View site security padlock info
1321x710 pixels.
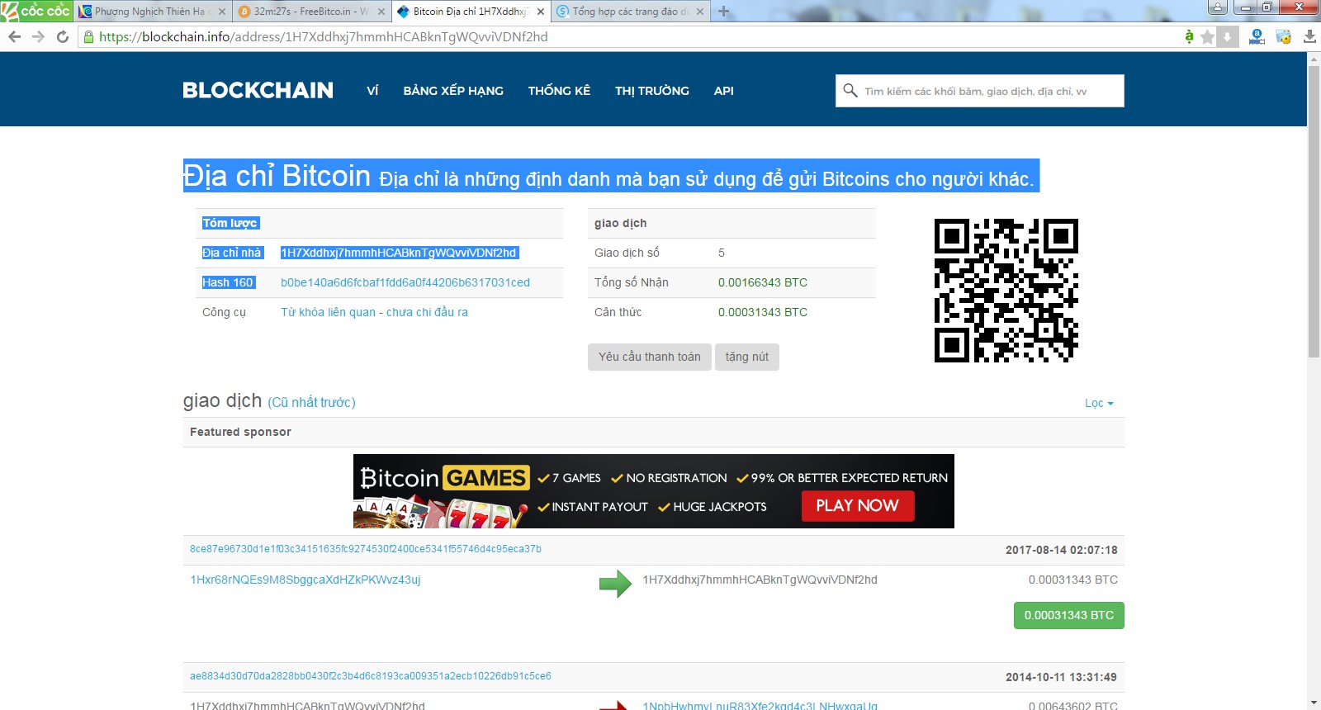pos(88,36)
